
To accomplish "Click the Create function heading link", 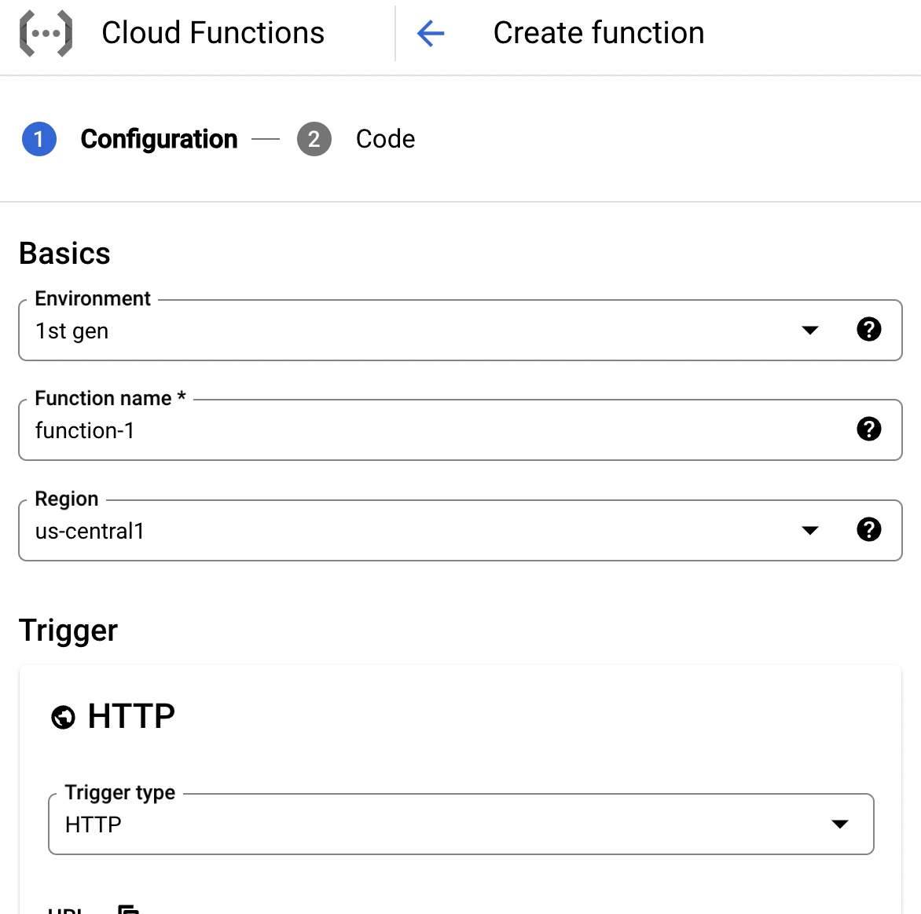I will click(598, 33).
